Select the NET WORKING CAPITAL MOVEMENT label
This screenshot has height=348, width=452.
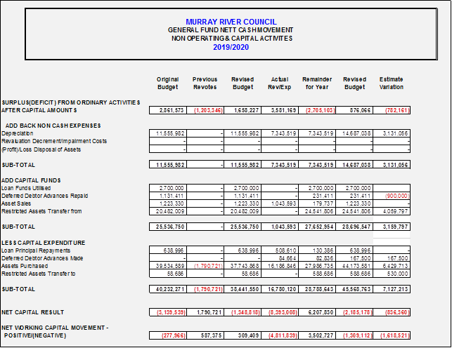[55, 332]
